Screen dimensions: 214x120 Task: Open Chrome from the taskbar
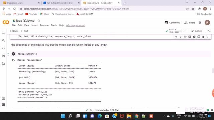coord(136,116)
